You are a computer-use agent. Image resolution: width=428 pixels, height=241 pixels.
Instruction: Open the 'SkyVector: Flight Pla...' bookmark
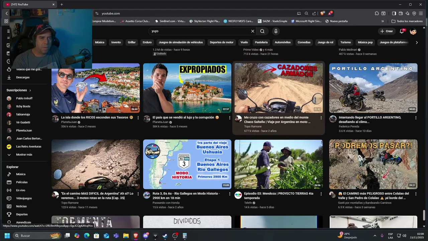pyautogui.click(x=204, y=21)
